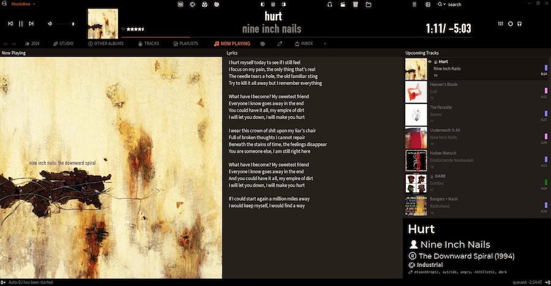Click the first top-center toolbar icon

[x=180, y=4]
